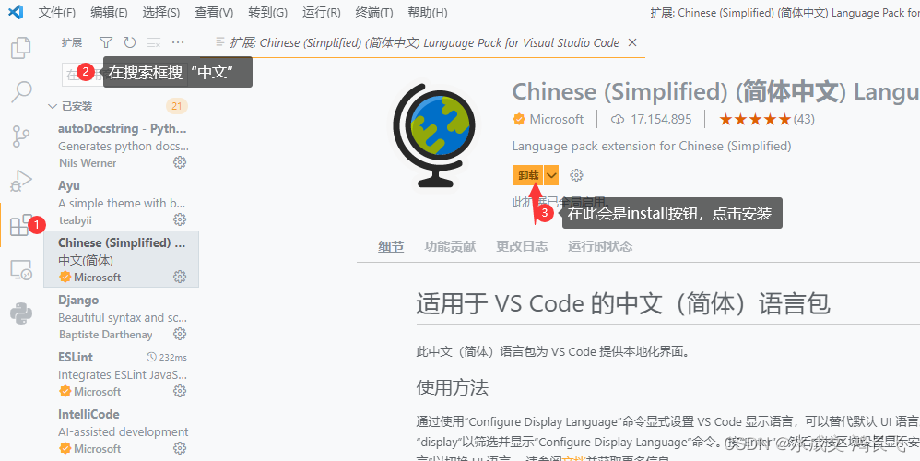Click publisher name Baptiste Darthenay
This screenshot has width=920, height=461.
tap(106, 335)
